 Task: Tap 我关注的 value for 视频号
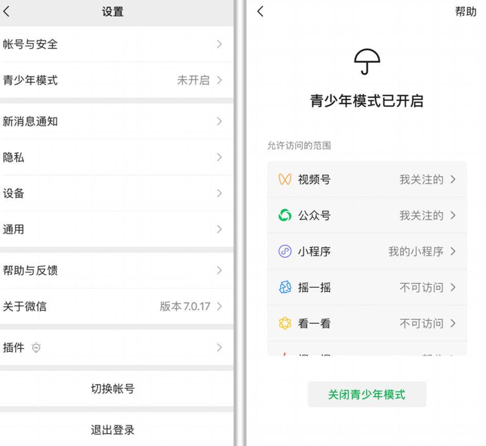click(422, 179)
